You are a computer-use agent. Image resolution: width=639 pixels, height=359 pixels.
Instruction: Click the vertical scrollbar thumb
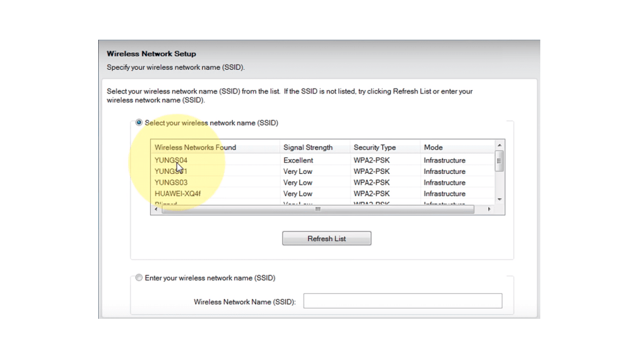[x=499, y=161]
